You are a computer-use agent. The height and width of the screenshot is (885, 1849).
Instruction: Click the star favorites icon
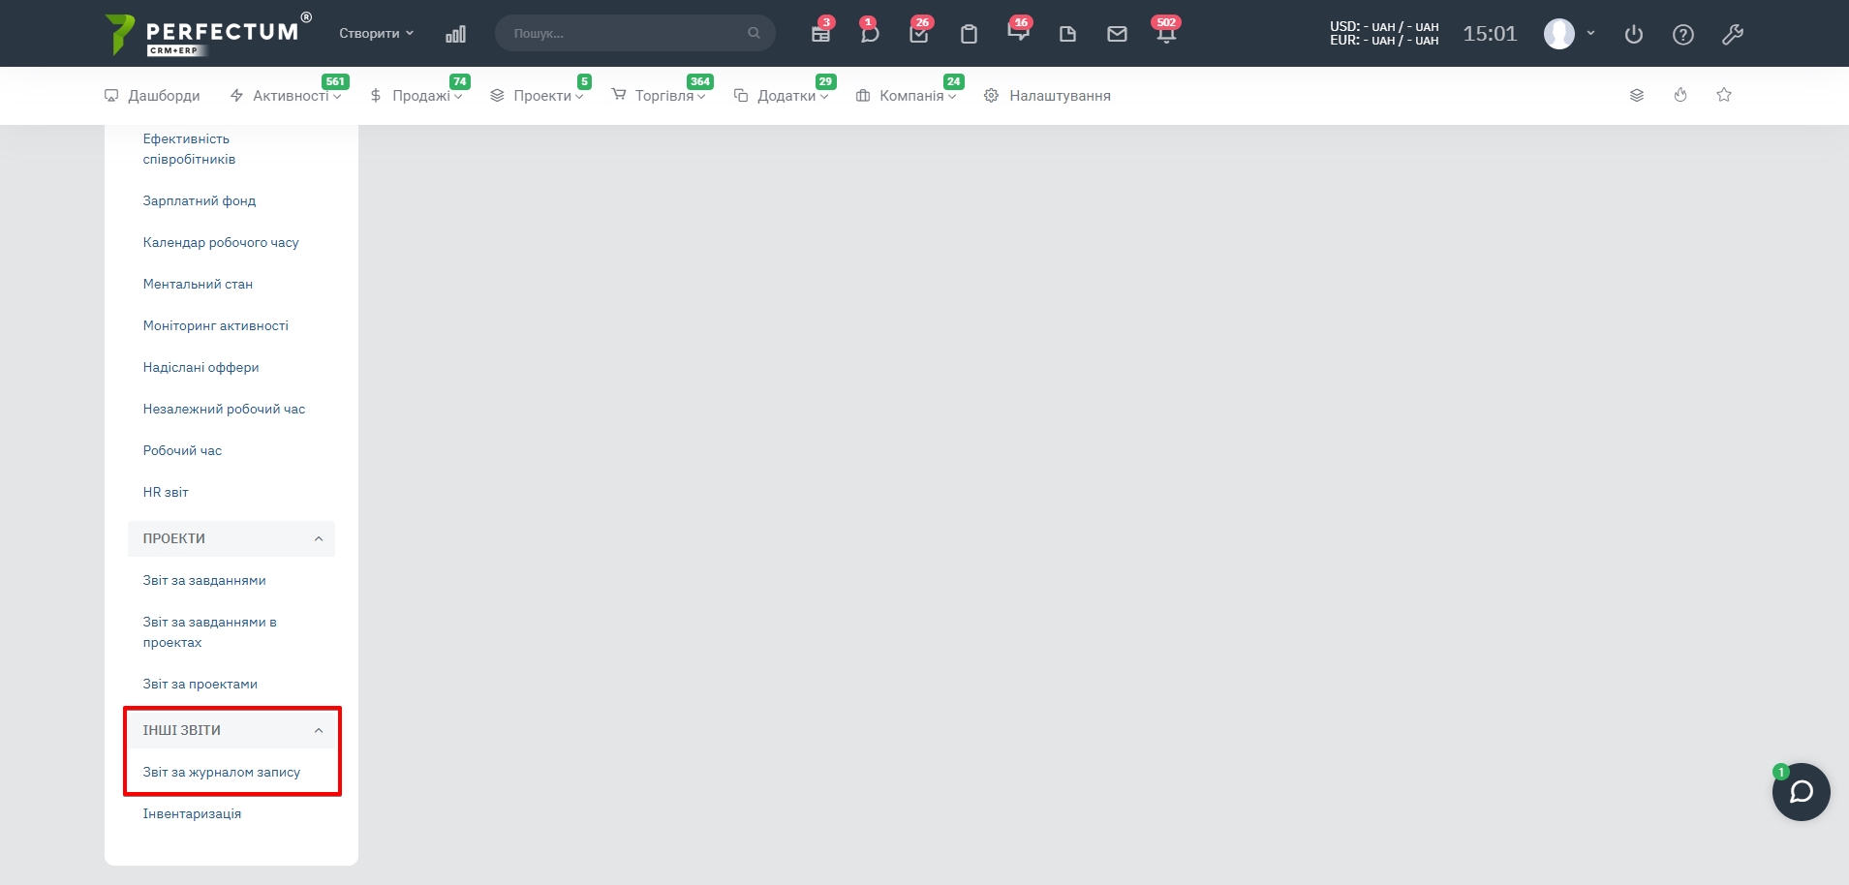[x=1724, y=95]
